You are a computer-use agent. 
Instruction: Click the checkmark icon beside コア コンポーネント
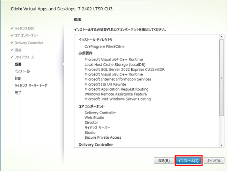(12, 35)
